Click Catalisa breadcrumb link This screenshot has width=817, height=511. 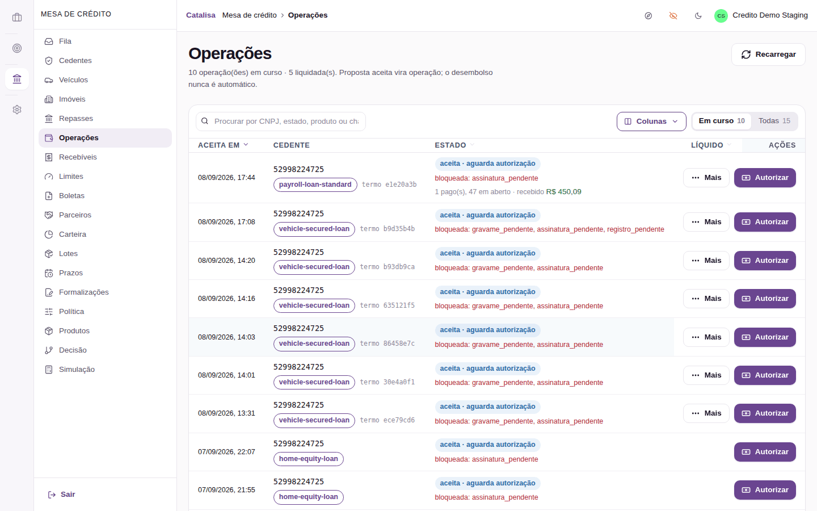coord(201,15)
